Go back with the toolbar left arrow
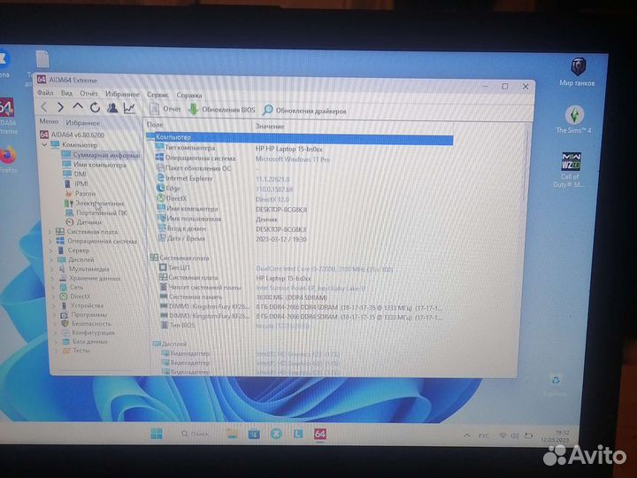 coord(44,107)
